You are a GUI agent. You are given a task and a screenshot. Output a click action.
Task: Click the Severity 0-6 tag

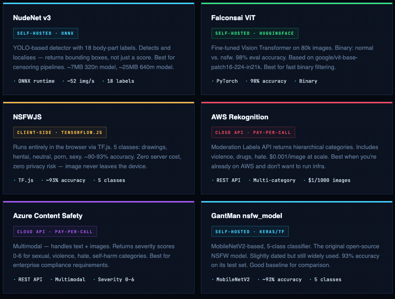coord(116,279)
